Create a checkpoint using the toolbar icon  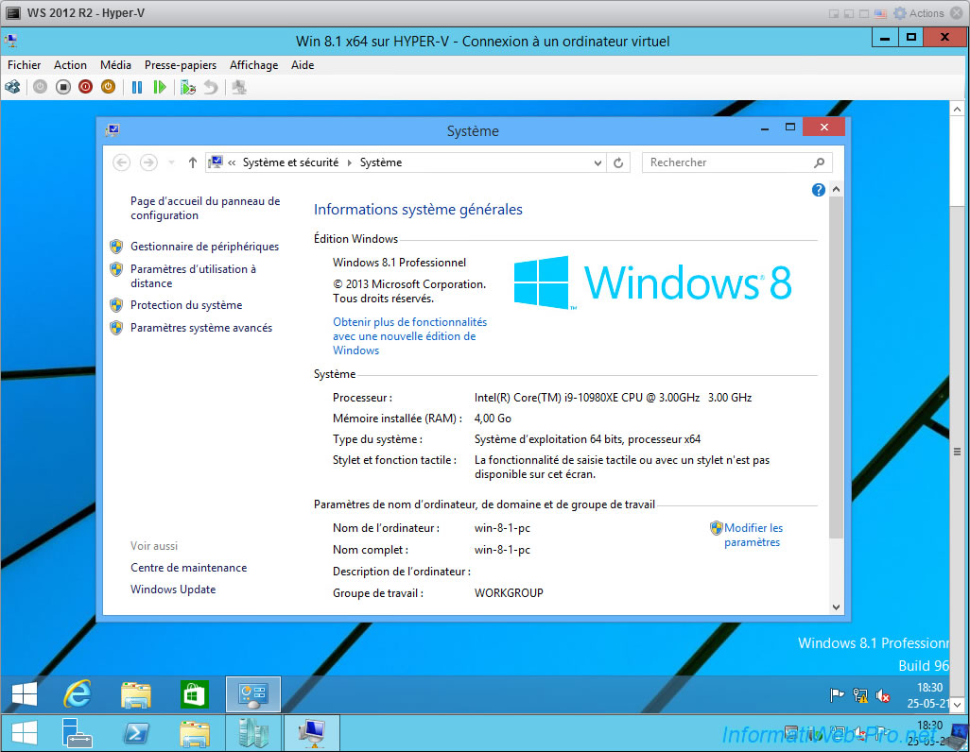pos(188,87)
